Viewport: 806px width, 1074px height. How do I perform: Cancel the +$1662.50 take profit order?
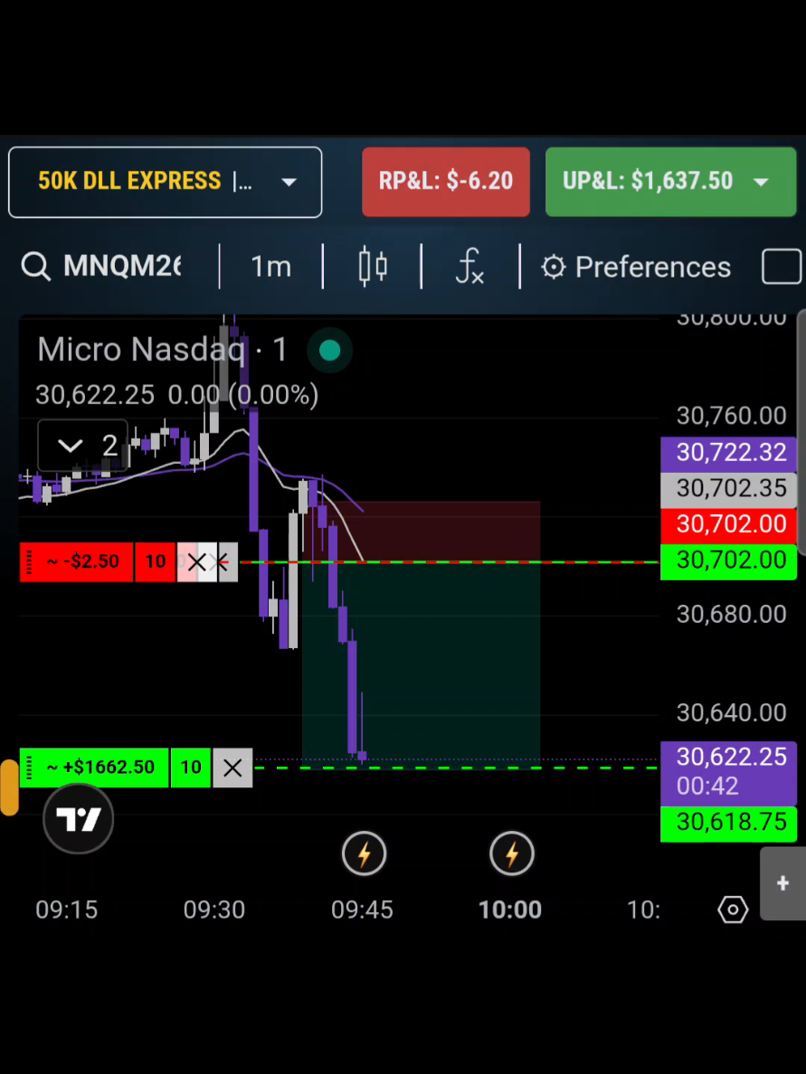click(x=232, y=768)
